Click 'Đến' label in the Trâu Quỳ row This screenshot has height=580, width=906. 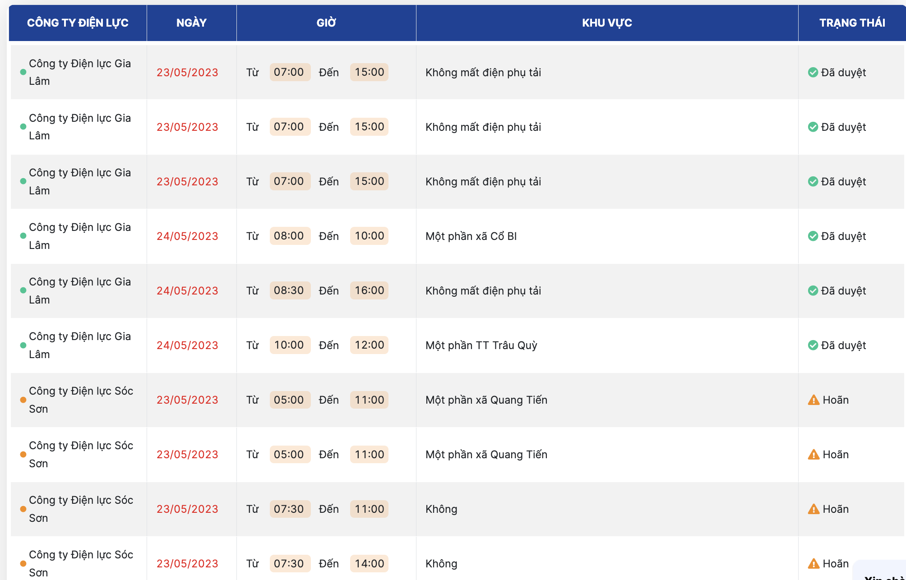pyautogui.click(x=328, y=345)
